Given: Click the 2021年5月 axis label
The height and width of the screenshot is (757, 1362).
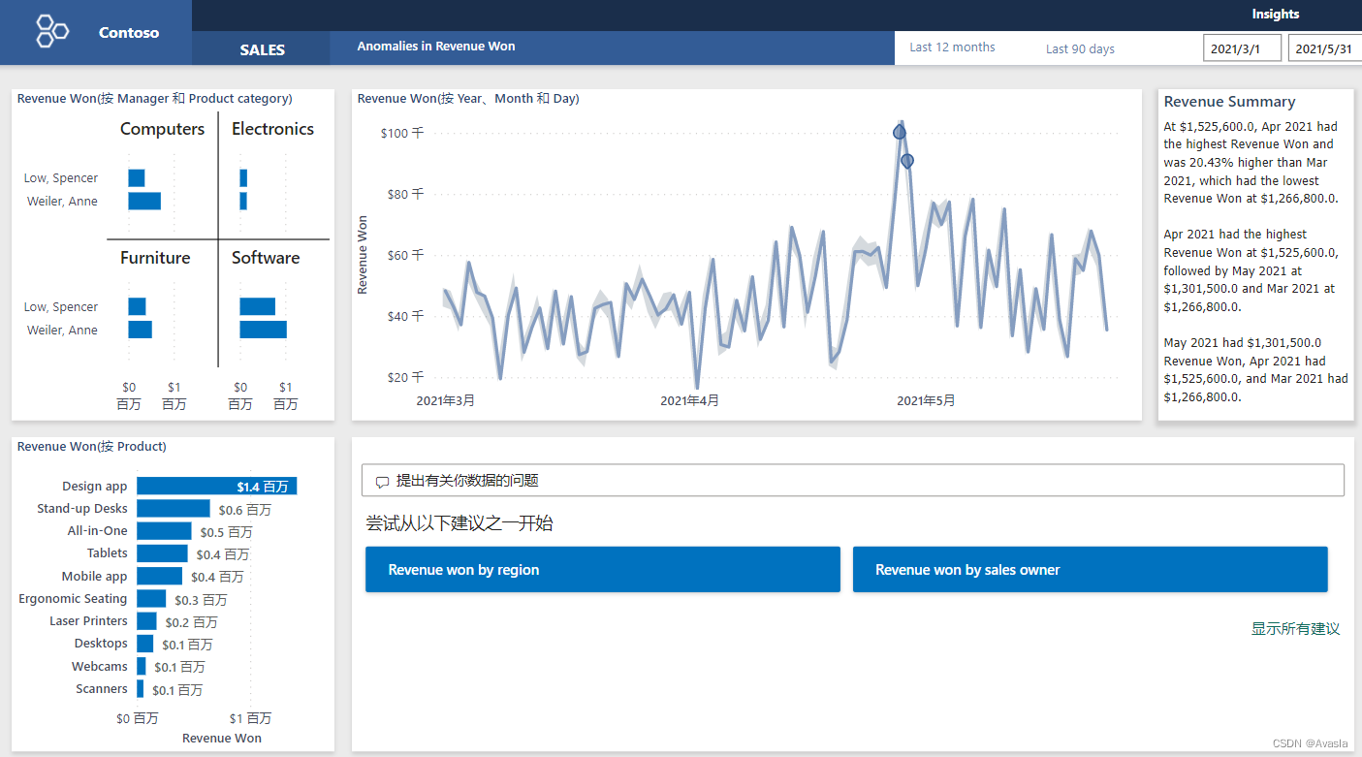Looking at the screenshot, I should click(x=926, y=400).
